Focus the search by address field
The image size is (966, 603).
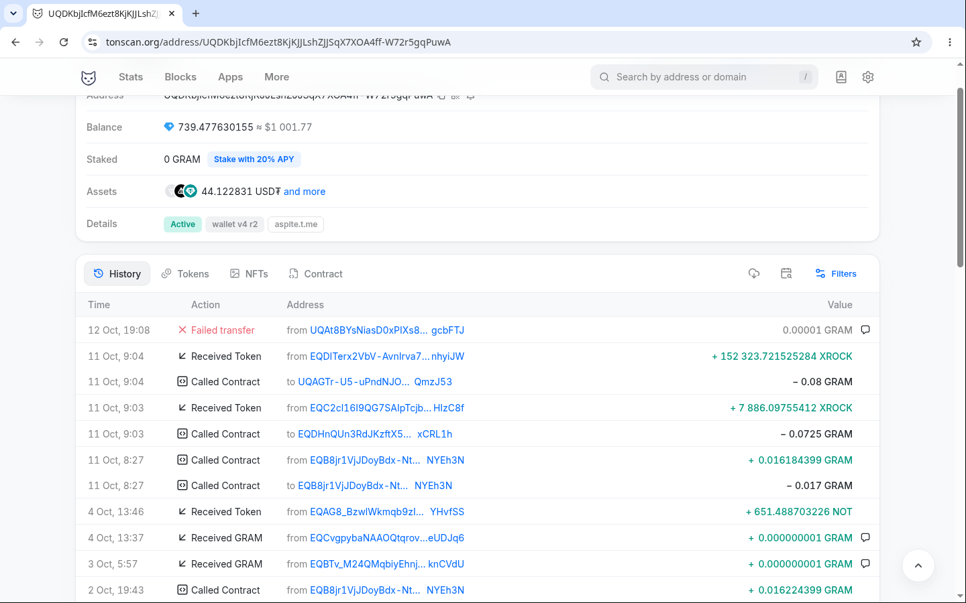click(704, 77)
